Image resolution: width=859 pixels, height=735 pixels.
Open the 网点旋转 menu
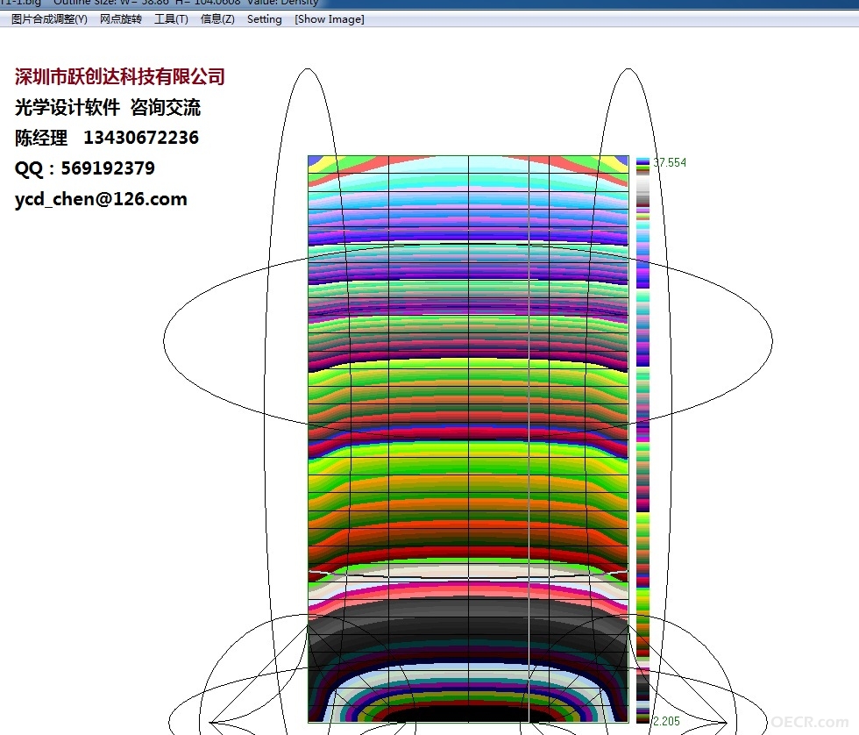(x=121, y=19)
